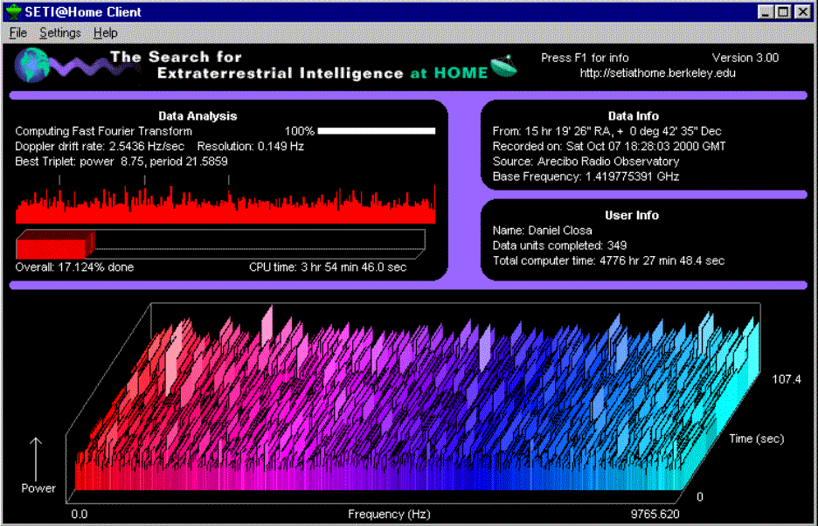Click the '0.0' frequency axis value
818x526 pixels.
pyautogui.click(x=80, y=514)
